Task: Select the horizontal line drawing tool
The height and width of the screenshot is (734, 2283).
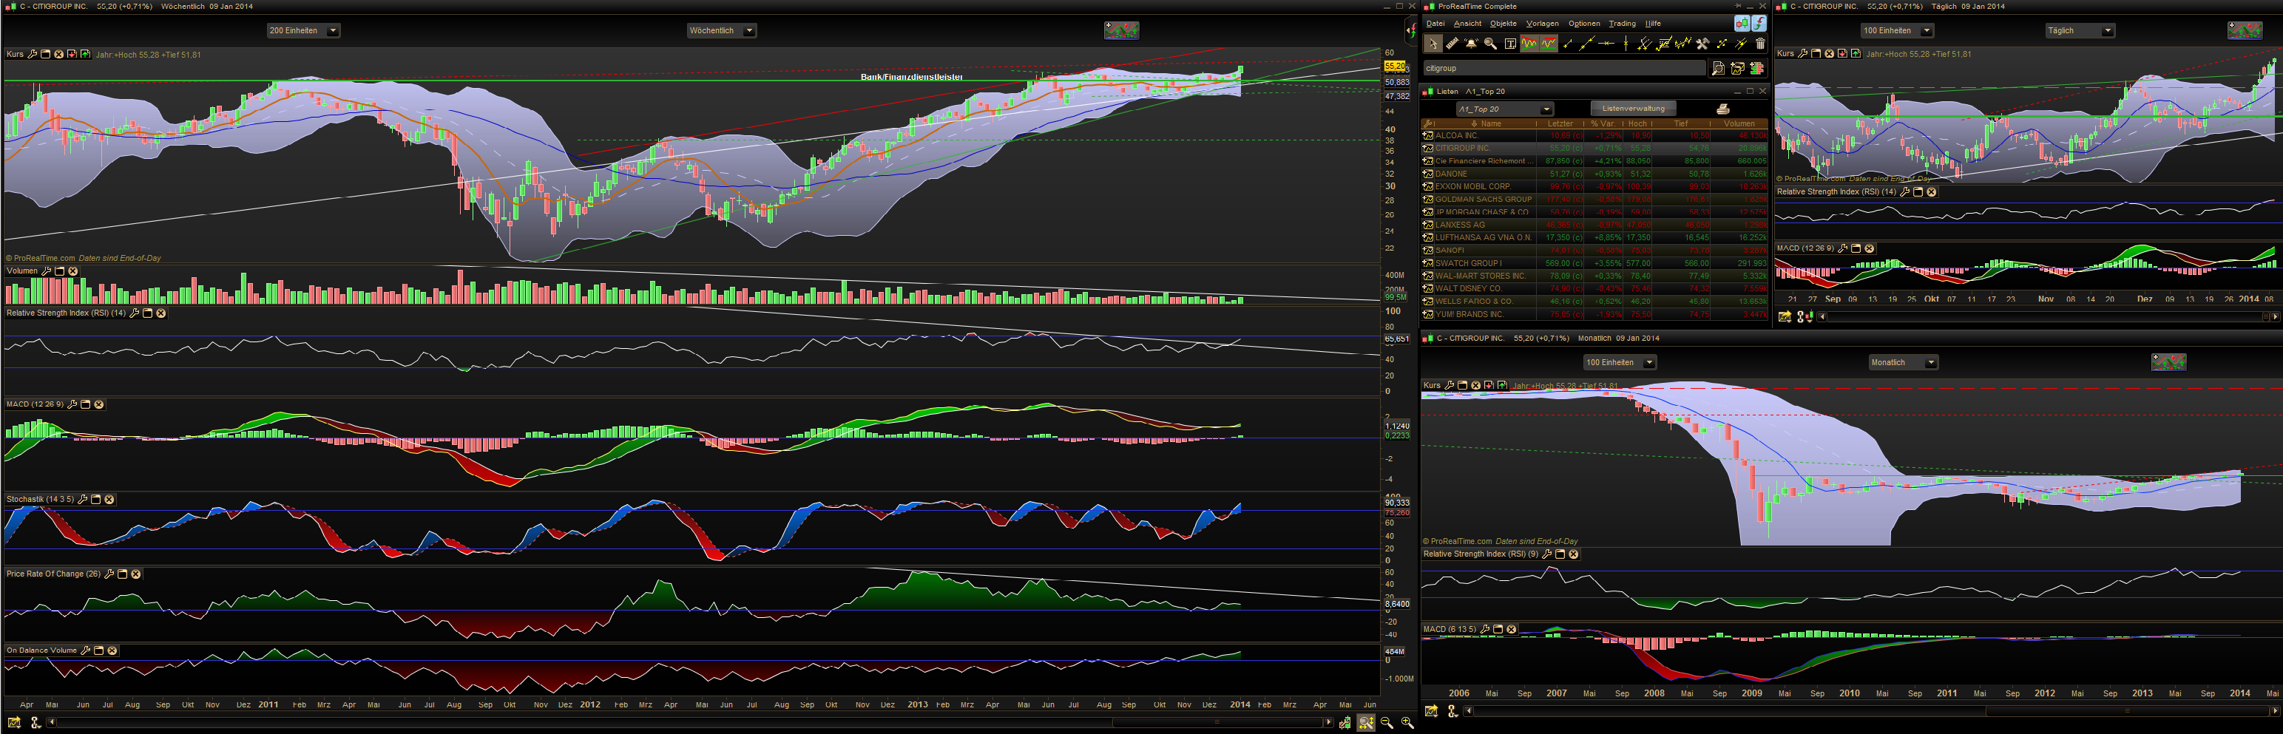Action: tap(1606, 44)
